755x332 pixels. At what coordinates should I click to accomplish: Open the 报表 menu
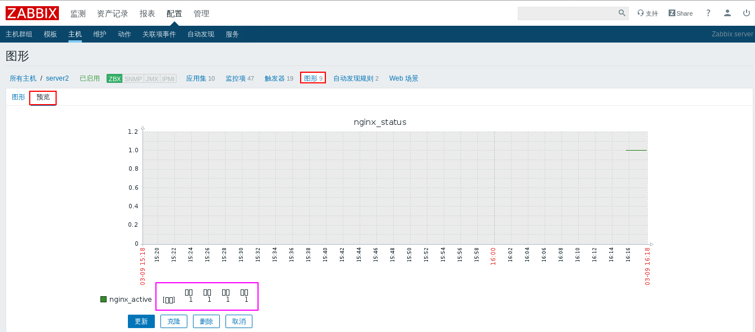(x=147, y=13)
